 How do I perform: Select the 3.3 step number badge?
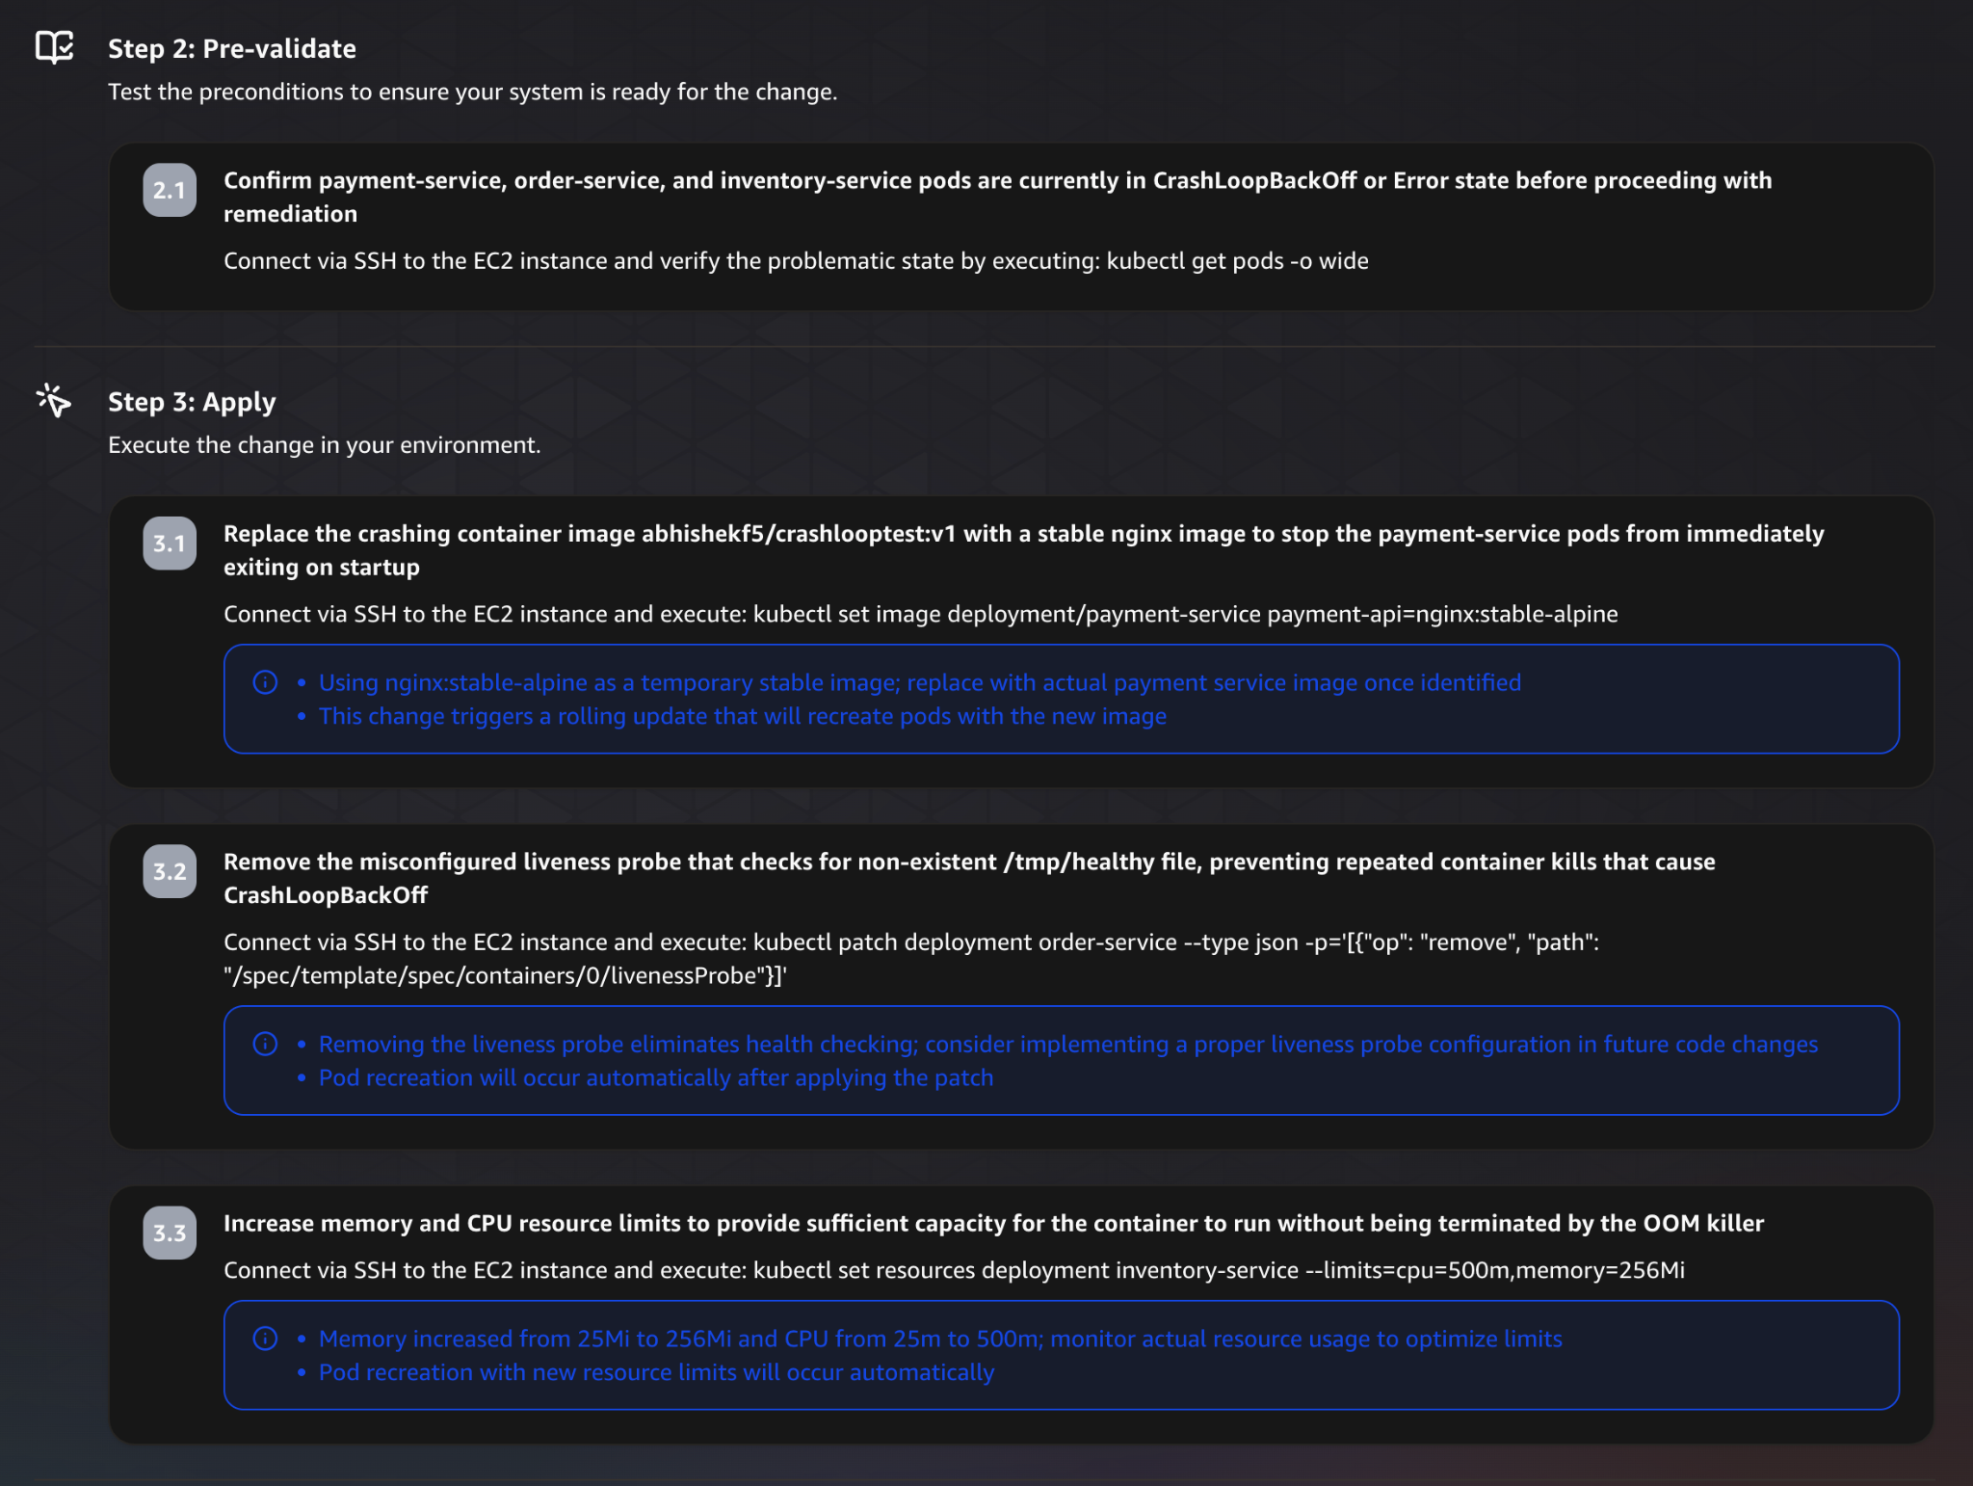(170, 1233)
